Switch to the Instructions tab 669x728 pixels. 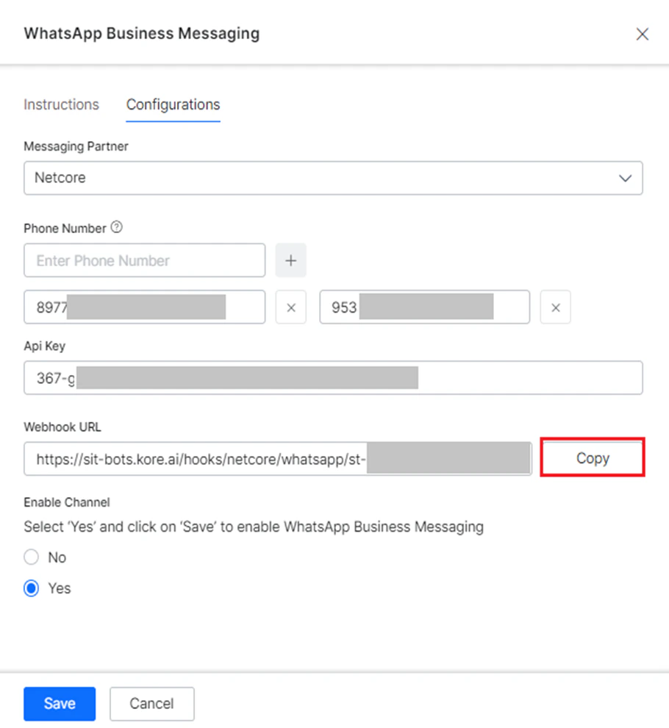[61, 104]
